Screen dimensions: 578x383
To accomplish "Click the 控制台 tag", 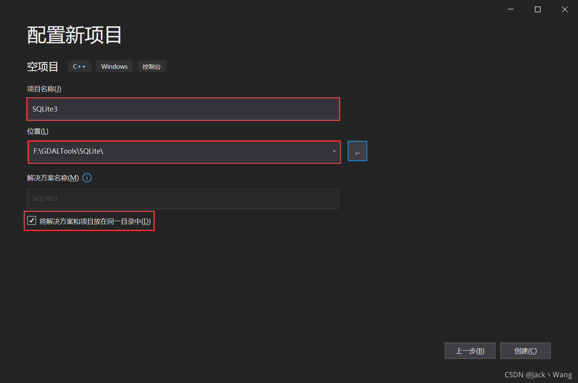I will 152,66.
